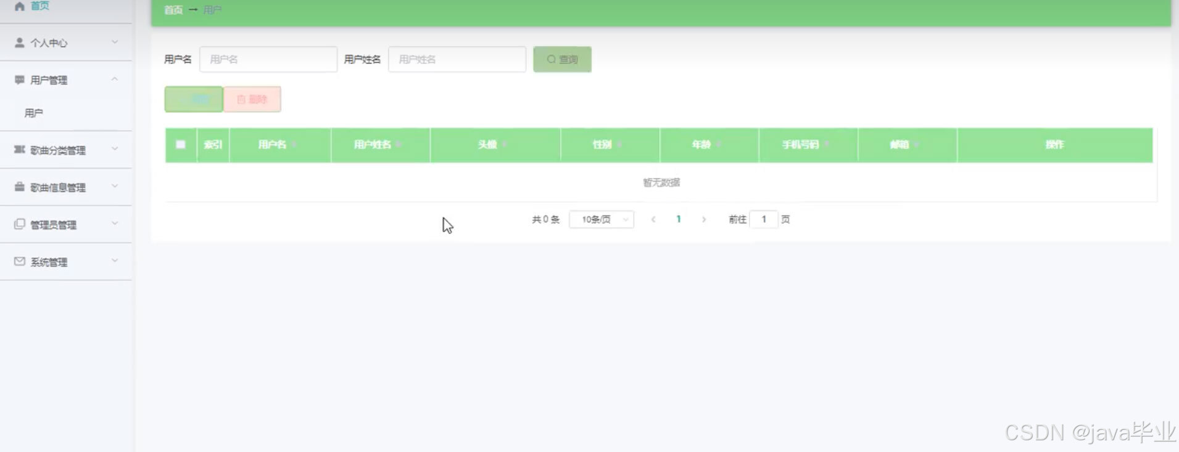Open 首页 label in the sidebar
1179x452 pixels.
pos(40,6)
